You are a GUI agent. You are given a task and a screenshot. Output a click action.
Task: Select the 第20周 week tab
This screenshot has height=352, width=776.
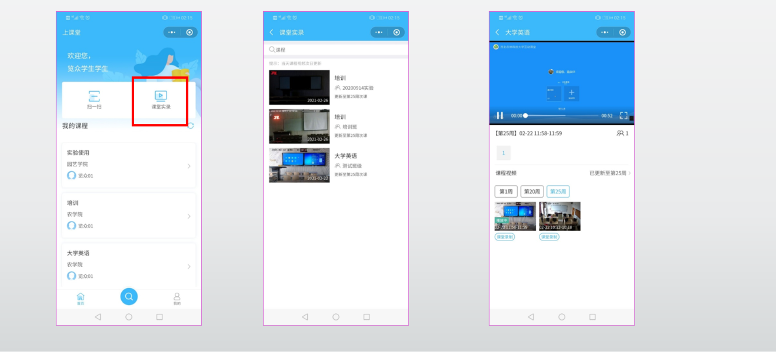(532, 192)
